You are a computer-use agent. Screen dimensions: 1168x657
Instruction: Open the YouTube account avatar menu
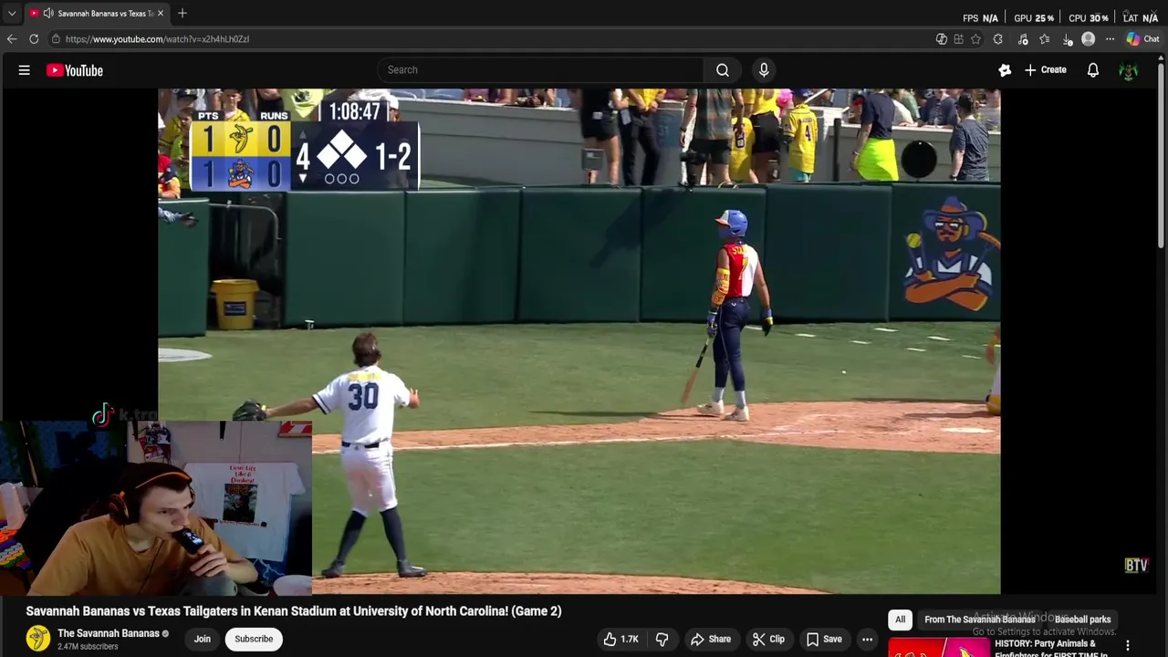point(1129,70)
